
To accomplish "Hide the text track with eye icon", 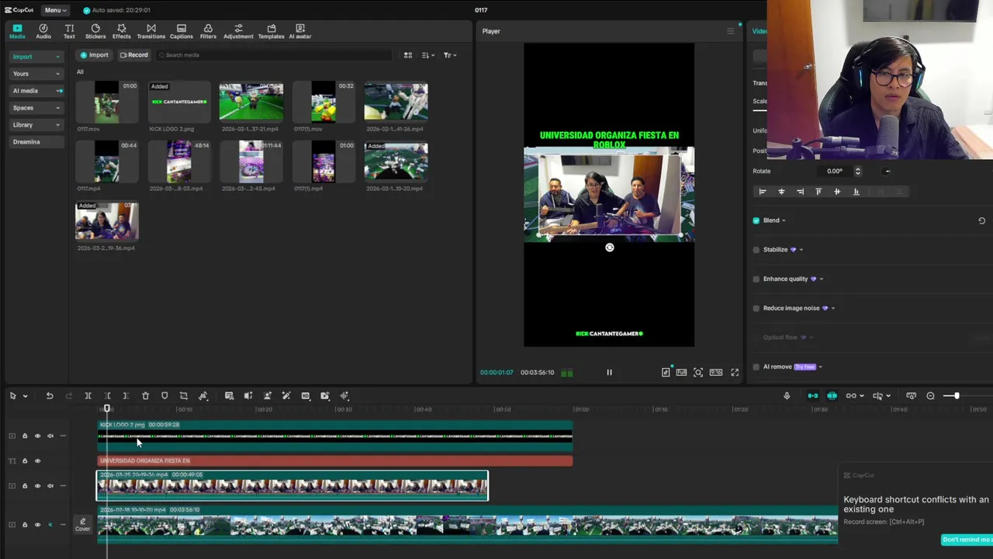I will coord(37,461).
